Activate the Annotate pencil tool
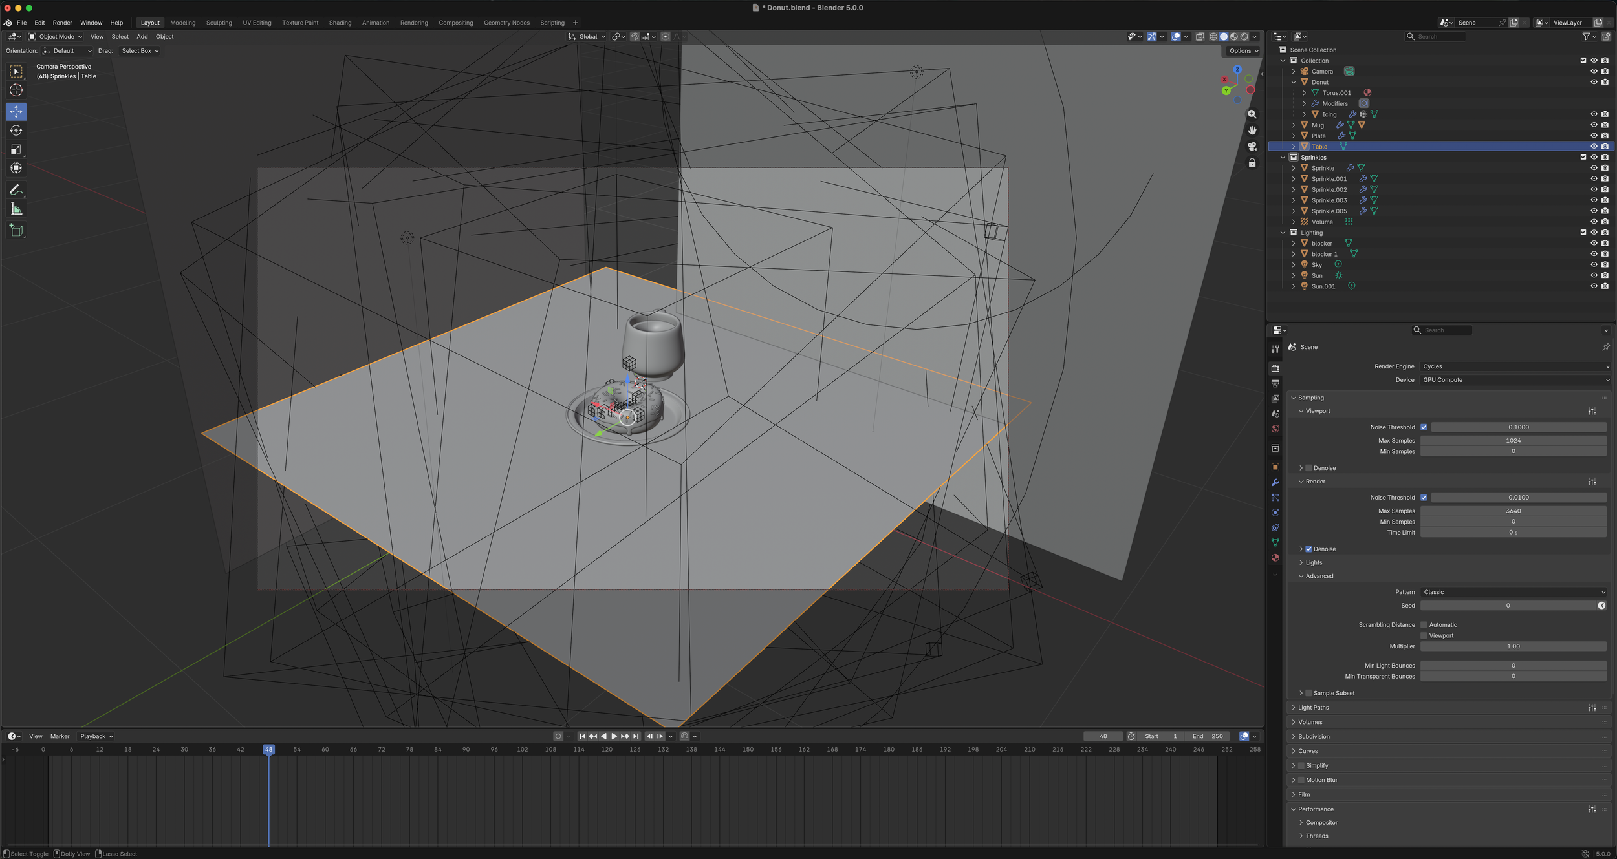The image size is (1617, 859). tap(16, 190)
